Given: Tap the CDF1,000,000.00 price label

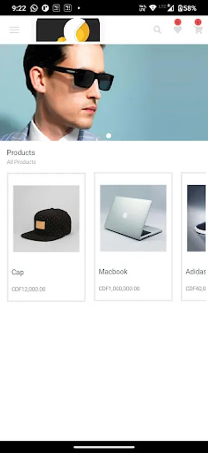Looking at the screenshot, I should pyautogui.click(x=119, y=288).
